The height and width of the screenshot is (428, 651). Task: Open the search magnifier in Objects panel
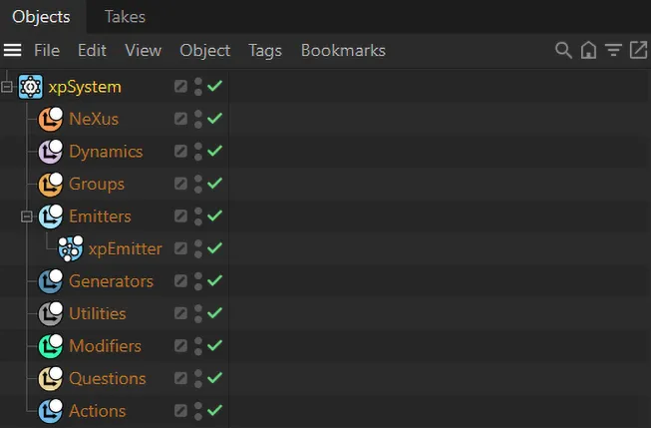click(x=563, y=50)
